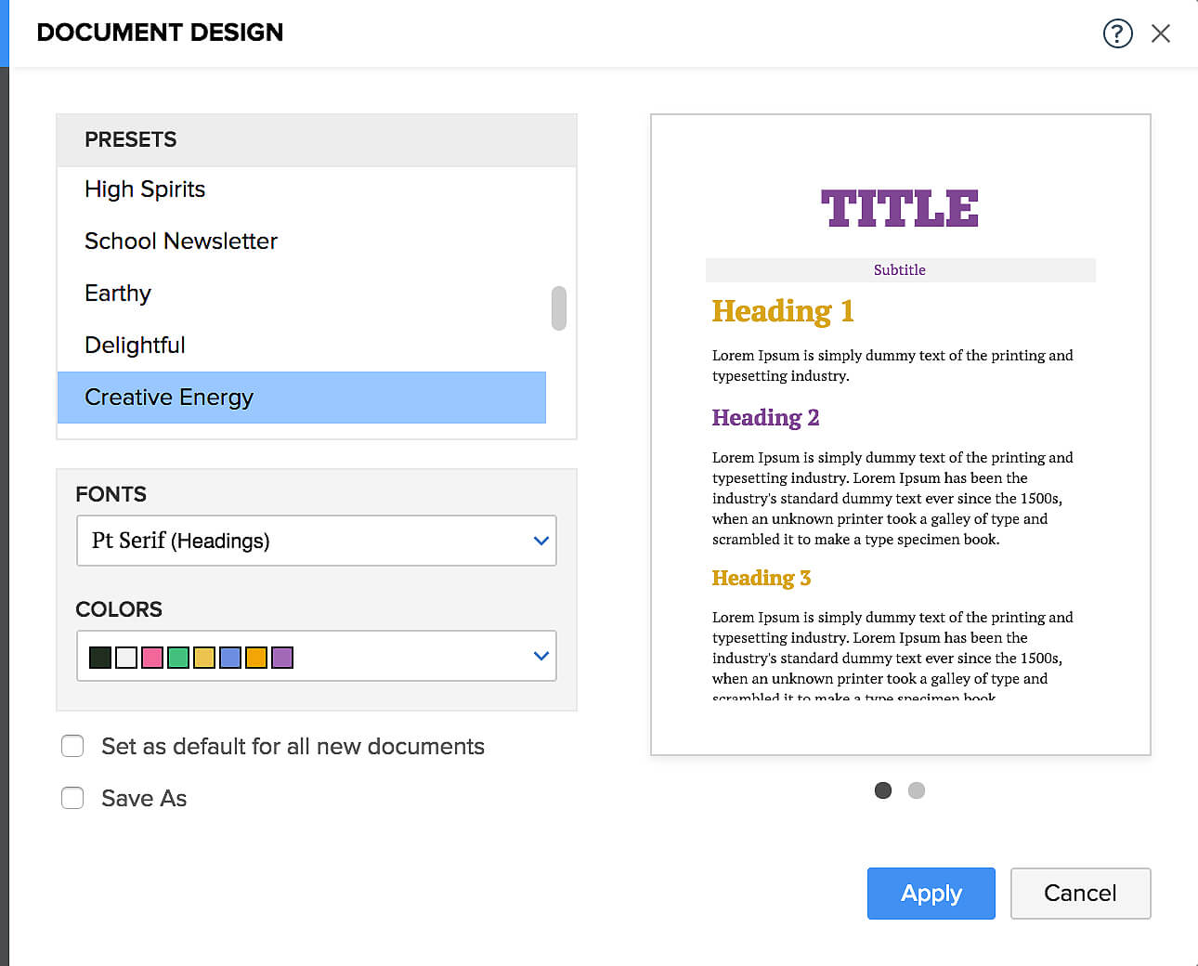Click the purple color swatch

click(282, 658)
